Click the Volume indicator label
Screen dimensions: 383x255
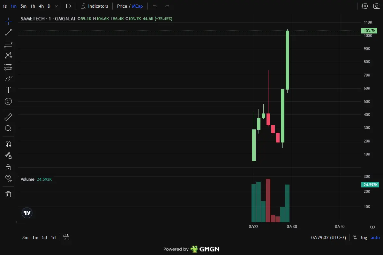[27, 179]
